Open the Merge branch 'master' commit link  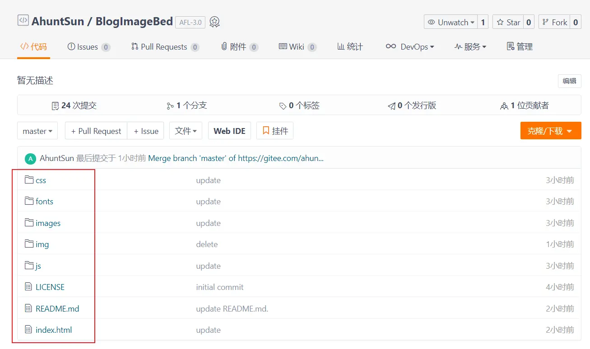[236, 158]
